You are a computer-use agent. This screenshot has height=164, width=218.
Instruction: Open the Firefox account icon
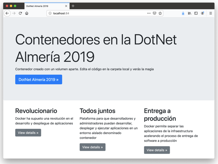click(x=202, y=13)
